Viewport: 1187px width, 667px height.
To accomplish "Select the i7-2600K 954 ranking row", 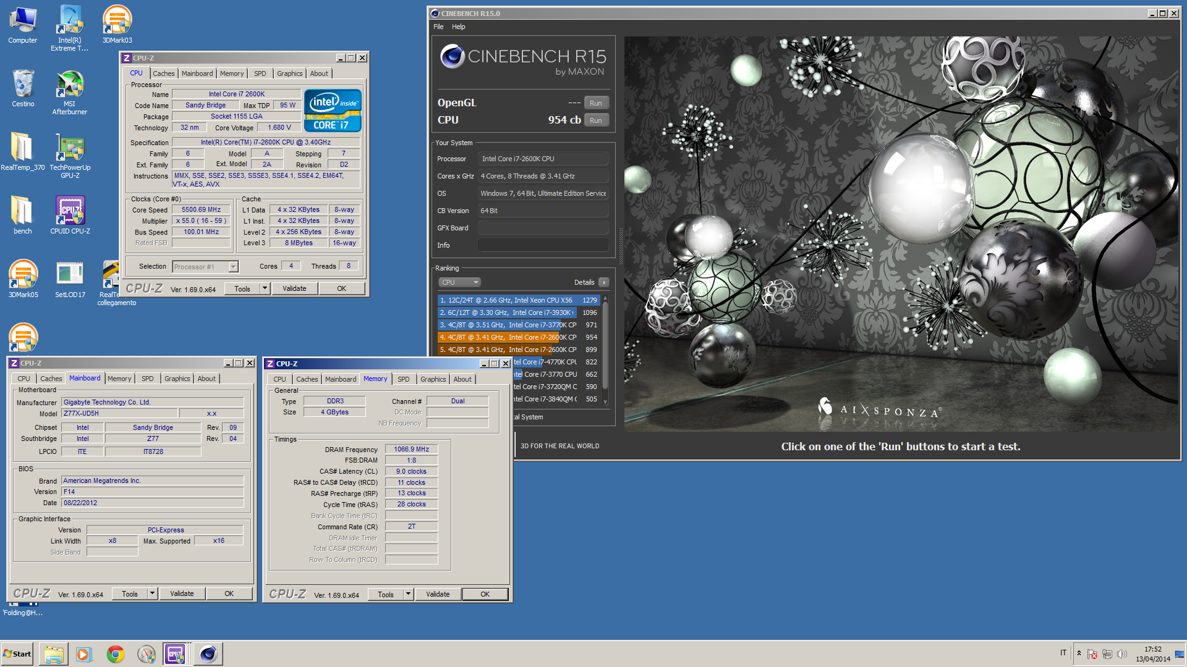I will tap(518, 337).
